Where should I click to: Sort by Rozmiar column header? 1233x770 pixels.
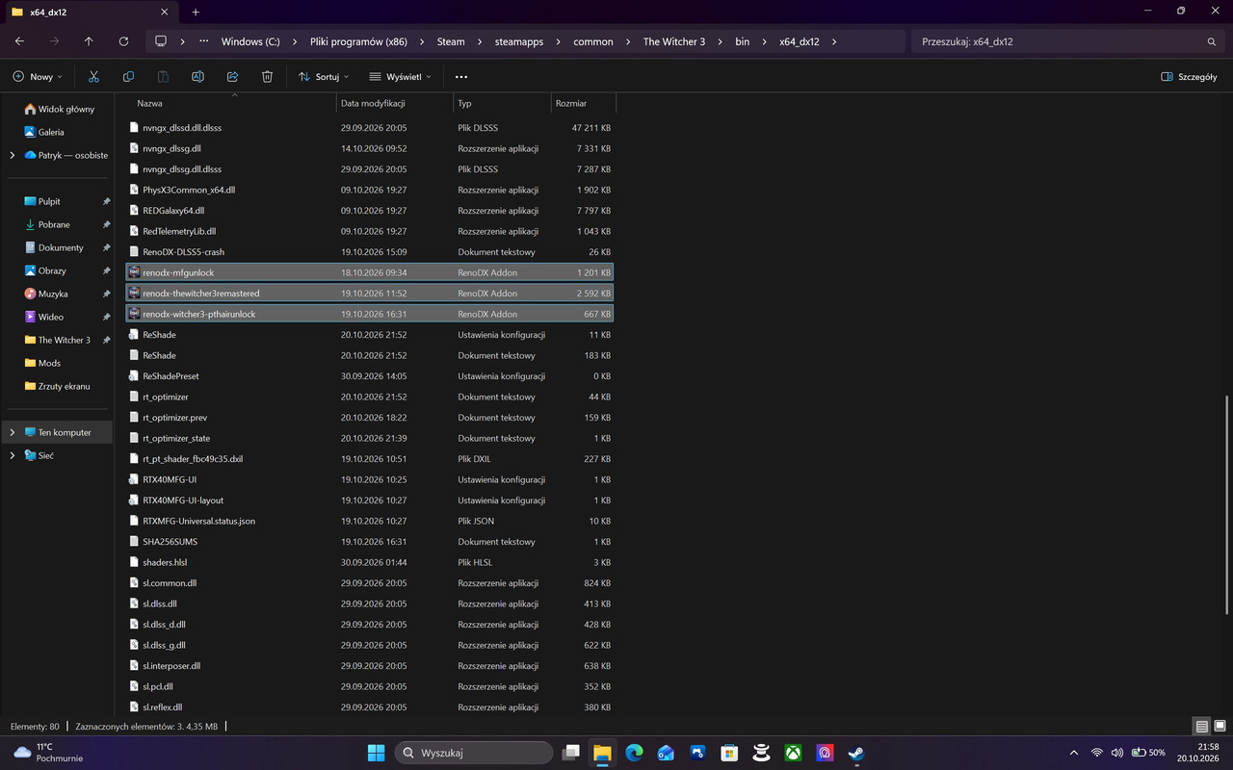tap(583, 103)
